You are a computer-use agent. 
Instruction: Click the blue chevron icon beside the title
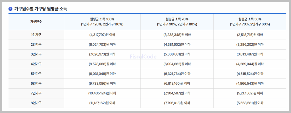click(11, 9)
